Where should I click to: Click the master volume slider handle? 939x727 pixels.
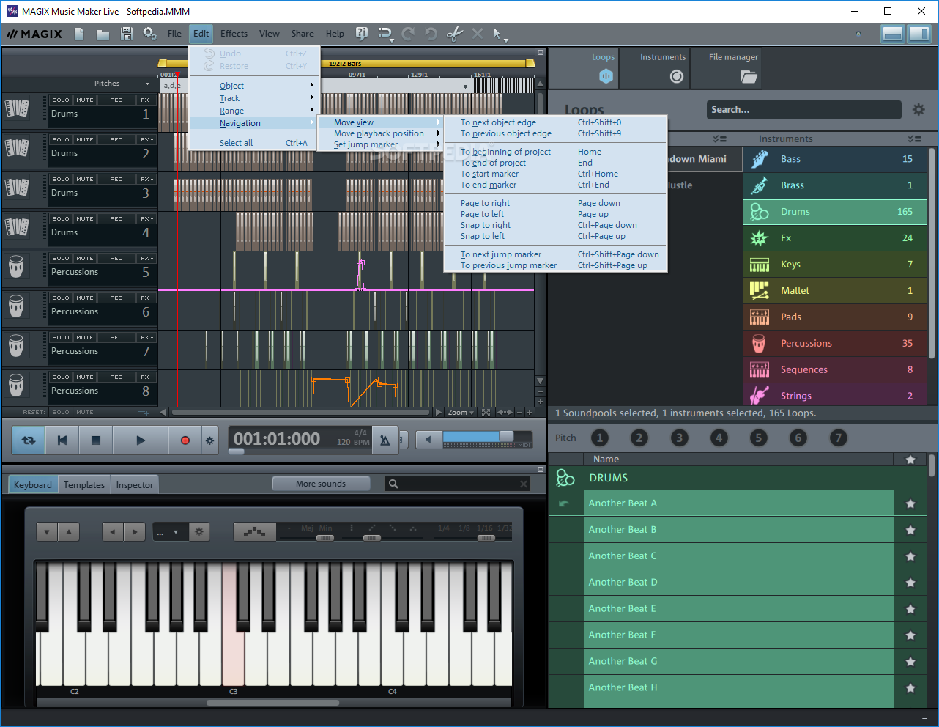506,437
